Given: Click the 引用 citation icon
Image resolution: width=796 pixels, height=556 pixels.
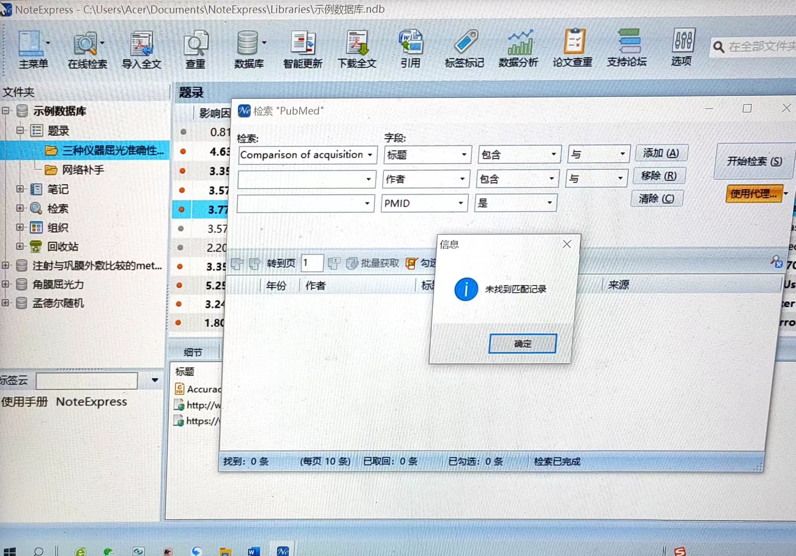Looking at the screenshot, I should 411,43.
